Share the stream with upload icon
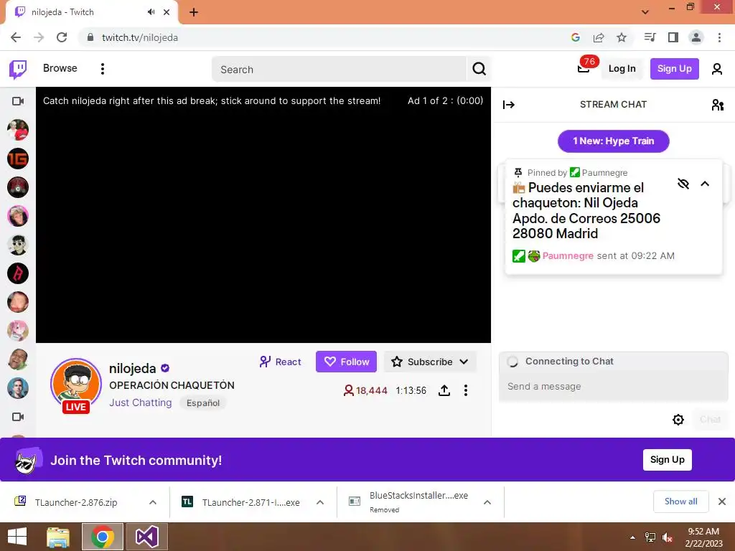735x551 pixels. click(444, 390)
